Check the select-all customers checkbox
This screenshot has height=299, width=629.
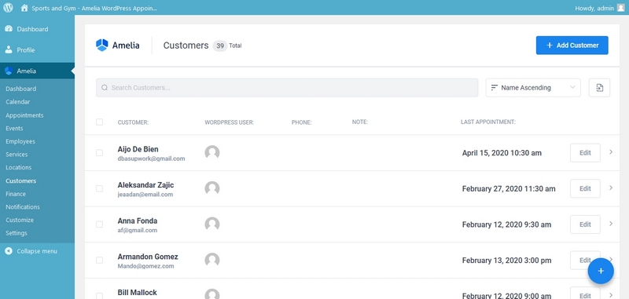pyautogui.click(x=100, y=122)
